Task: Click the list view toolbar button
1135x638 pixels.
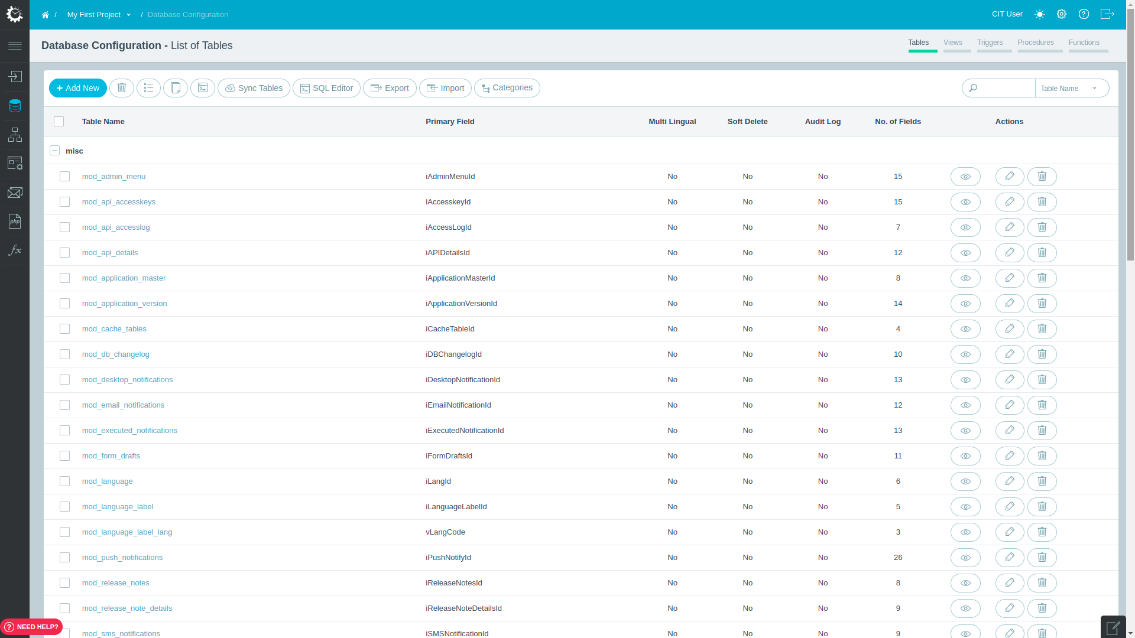Action: click(x=148, y=88)
